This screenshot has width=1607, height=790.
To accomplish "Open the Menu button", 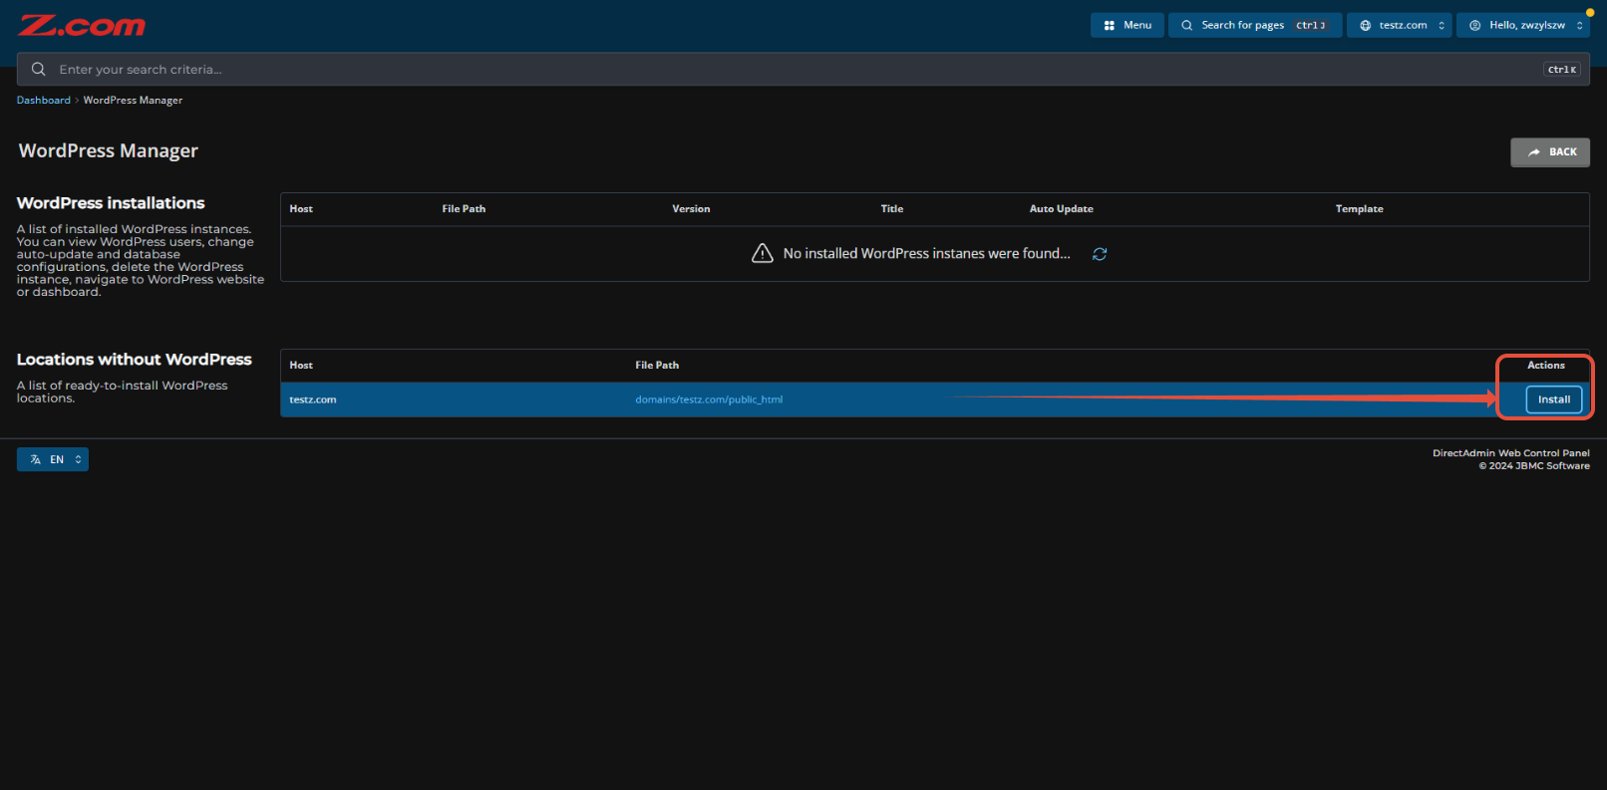I will (1127, 25).
